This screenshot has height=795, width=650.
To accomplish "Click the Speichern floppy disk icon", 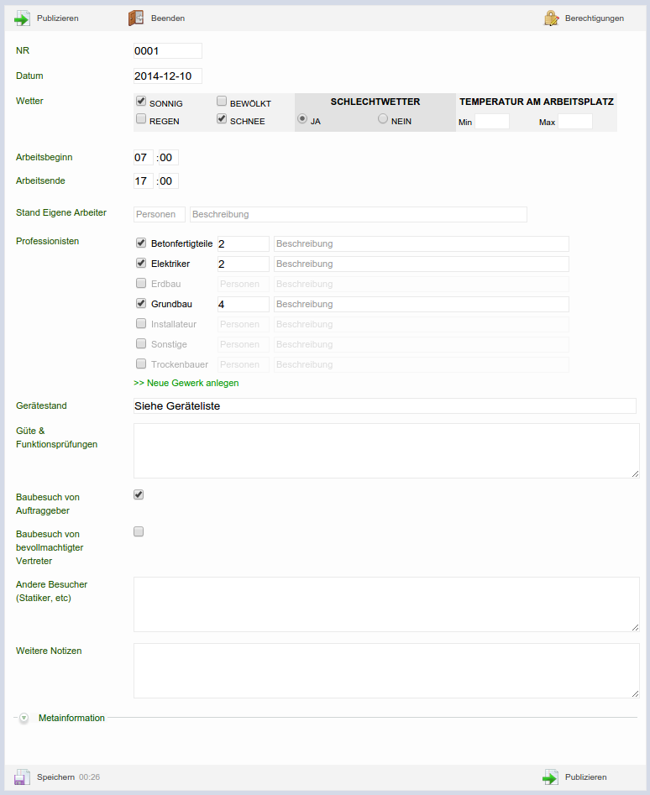I will coord(22,777).
